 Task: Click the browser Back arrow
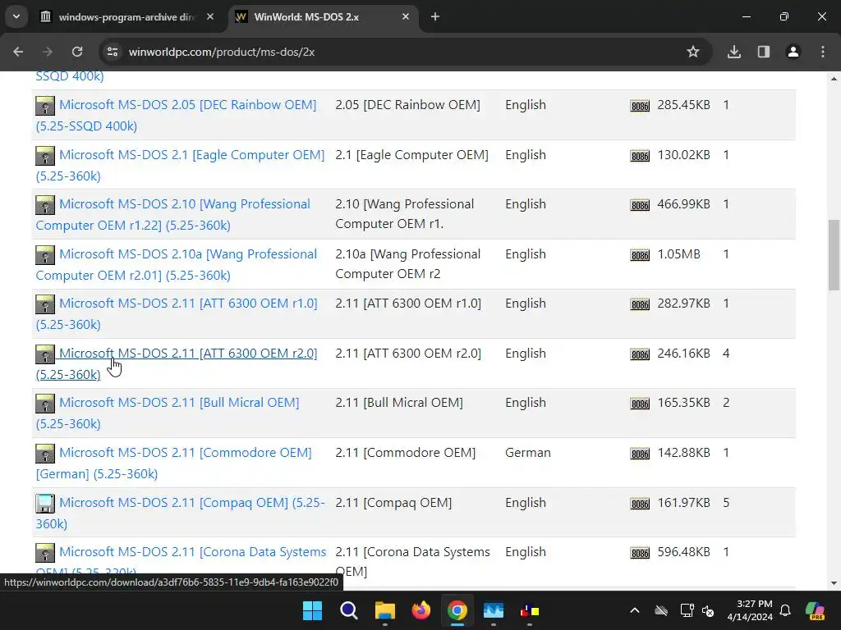[x=18, y=52]
